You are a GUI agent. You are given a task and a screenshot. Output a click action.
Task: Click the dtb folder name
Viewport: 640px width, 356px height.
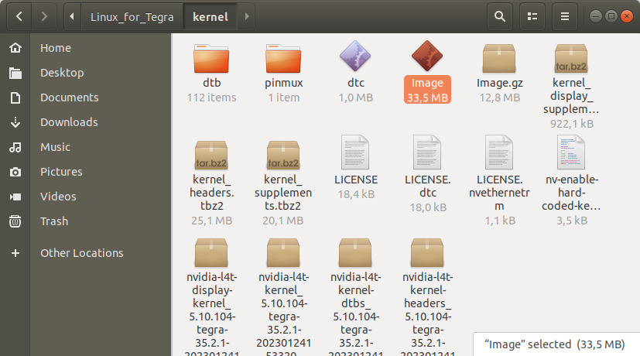212,83
